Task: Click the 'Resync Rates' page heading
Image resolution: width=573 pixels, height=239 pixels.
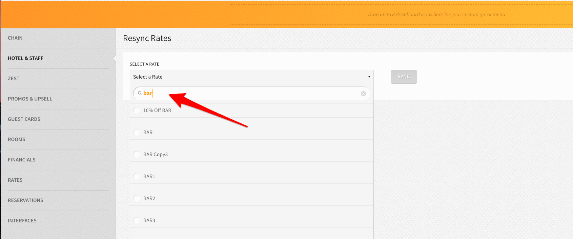Action: 147,38
